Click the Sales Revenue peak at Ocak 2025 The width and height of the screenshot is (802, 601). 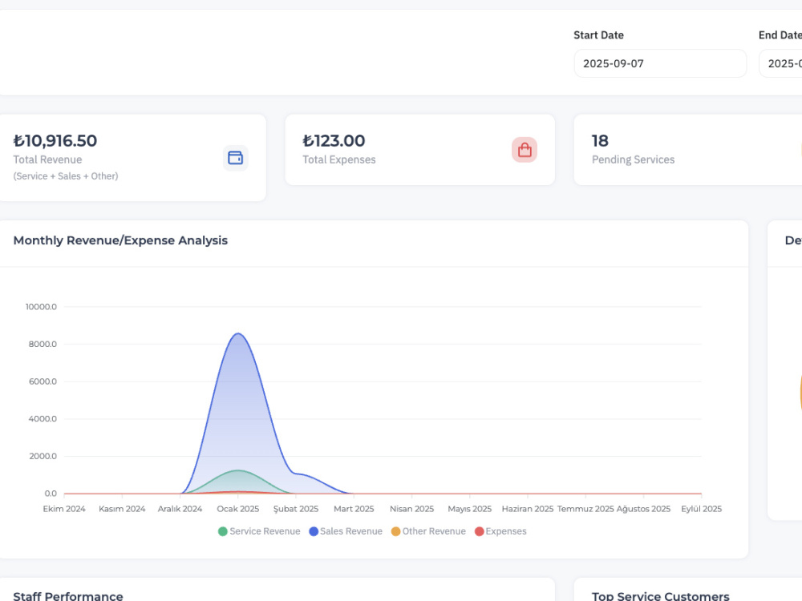pyautogui.click(x=238, y=333)
